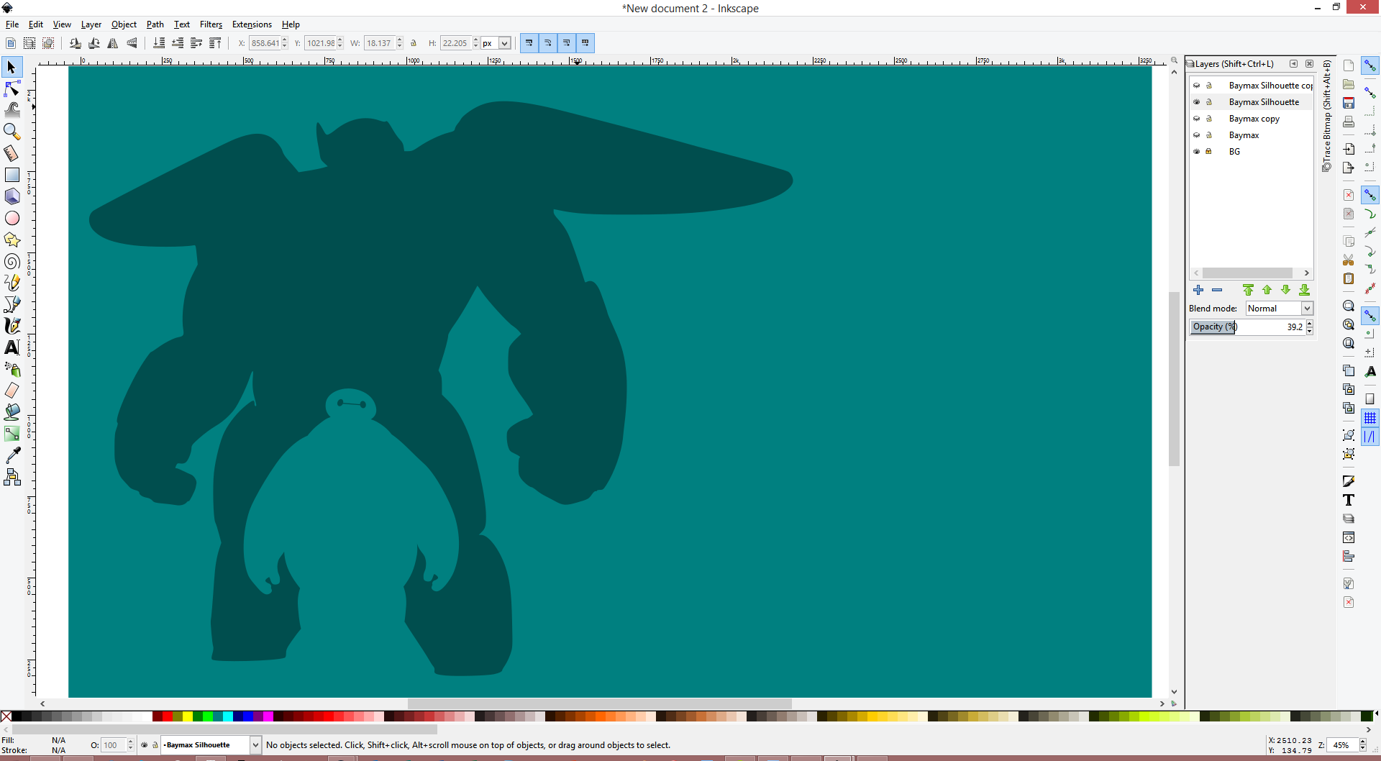Increase layer opacity stepper
1381x761 pixels.
[1310, 324]
